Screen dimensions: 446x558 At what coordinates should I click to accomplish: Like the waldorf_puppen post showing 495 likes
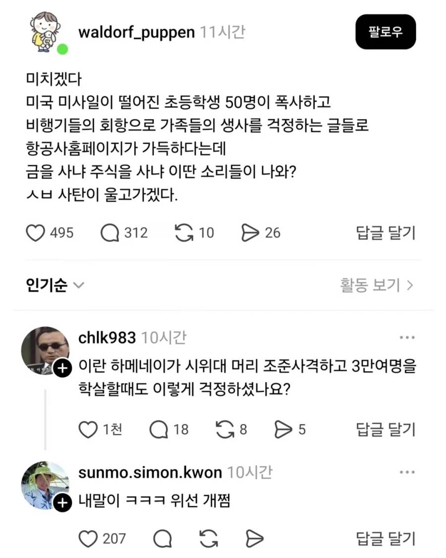pyautogui.click(x=35, y=232)
